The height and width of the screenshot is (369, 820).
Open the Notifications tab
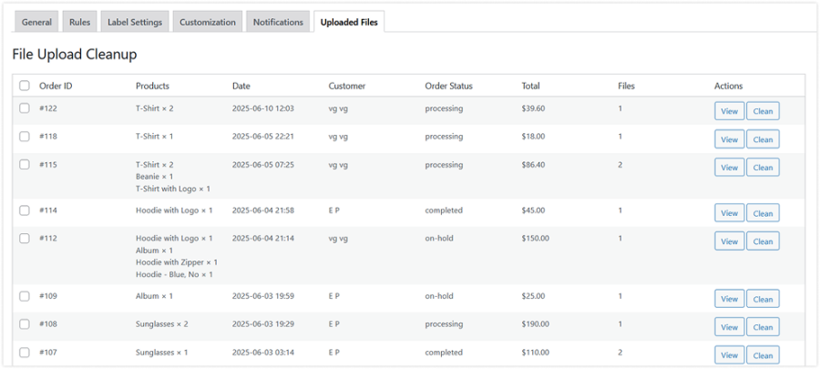278,22
